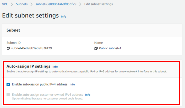Click the disabled customer-owned IPv4 address checkbox

(8, 94)
